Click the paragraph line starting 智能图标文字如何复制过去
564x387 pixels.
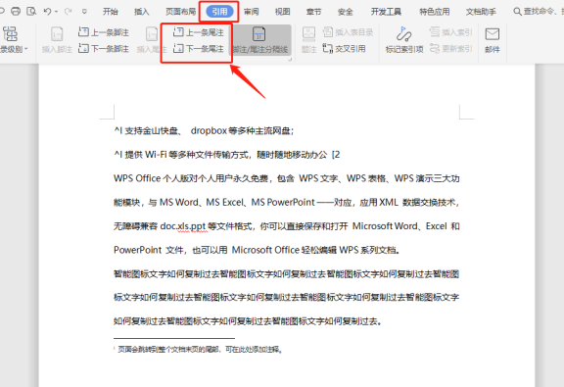(287, 274)
